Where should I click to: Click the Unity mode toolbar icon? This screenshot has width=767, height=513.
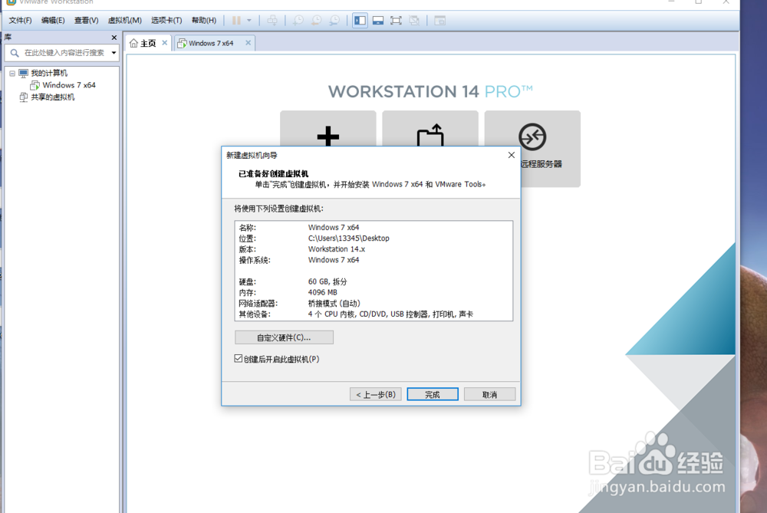click(x=414, y=21)
